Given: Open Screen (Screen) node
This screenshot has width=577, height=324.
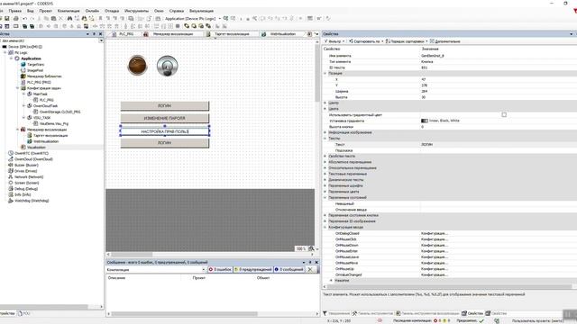Looking at the screenshot, I should tap(26, 183).
